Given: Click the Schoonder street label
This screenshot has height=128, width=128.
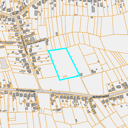Looking at the screenshot, I should click(x=26, y=91).
